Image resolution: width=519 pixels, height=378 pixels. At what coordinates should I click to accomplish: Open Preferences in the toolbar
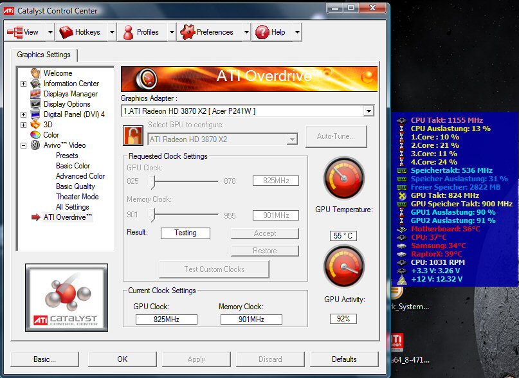pyautogui.click(x=210, y=32)
